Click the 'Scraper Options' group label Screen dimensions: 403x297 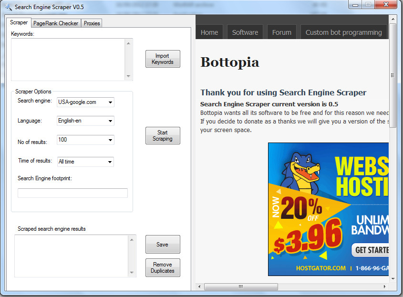tap(33, 92)
